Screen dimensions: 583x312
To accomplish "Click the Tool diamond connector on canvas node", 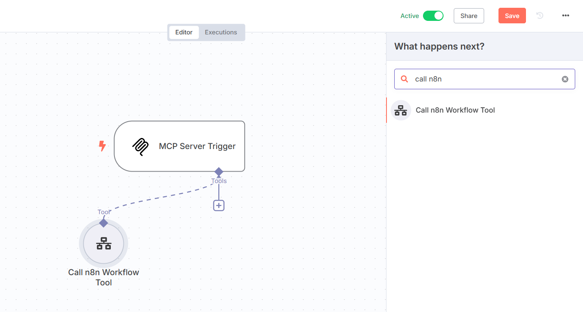I will click(103, 223).
